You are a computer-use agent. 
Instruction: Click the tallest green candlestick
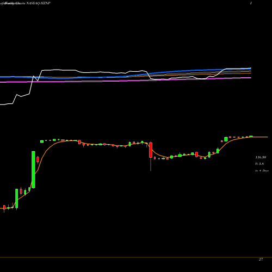click(x=33, y=170)
